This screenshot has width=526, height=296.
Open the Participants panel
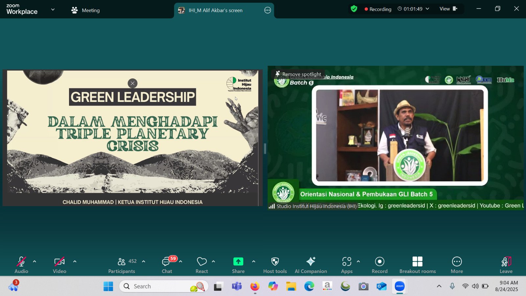(x=122, y=265)
